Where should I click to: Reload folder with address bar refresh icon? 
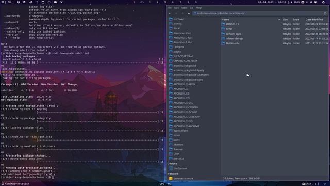pos(325,13)
